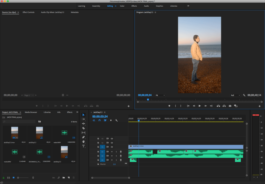Screen dimensions: 265x184
Task: Add a marker in the Program monitor
Action: [169, 106]
